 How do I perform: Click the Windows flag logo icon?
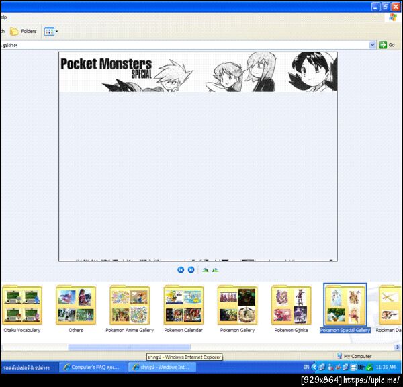(393, 17)
